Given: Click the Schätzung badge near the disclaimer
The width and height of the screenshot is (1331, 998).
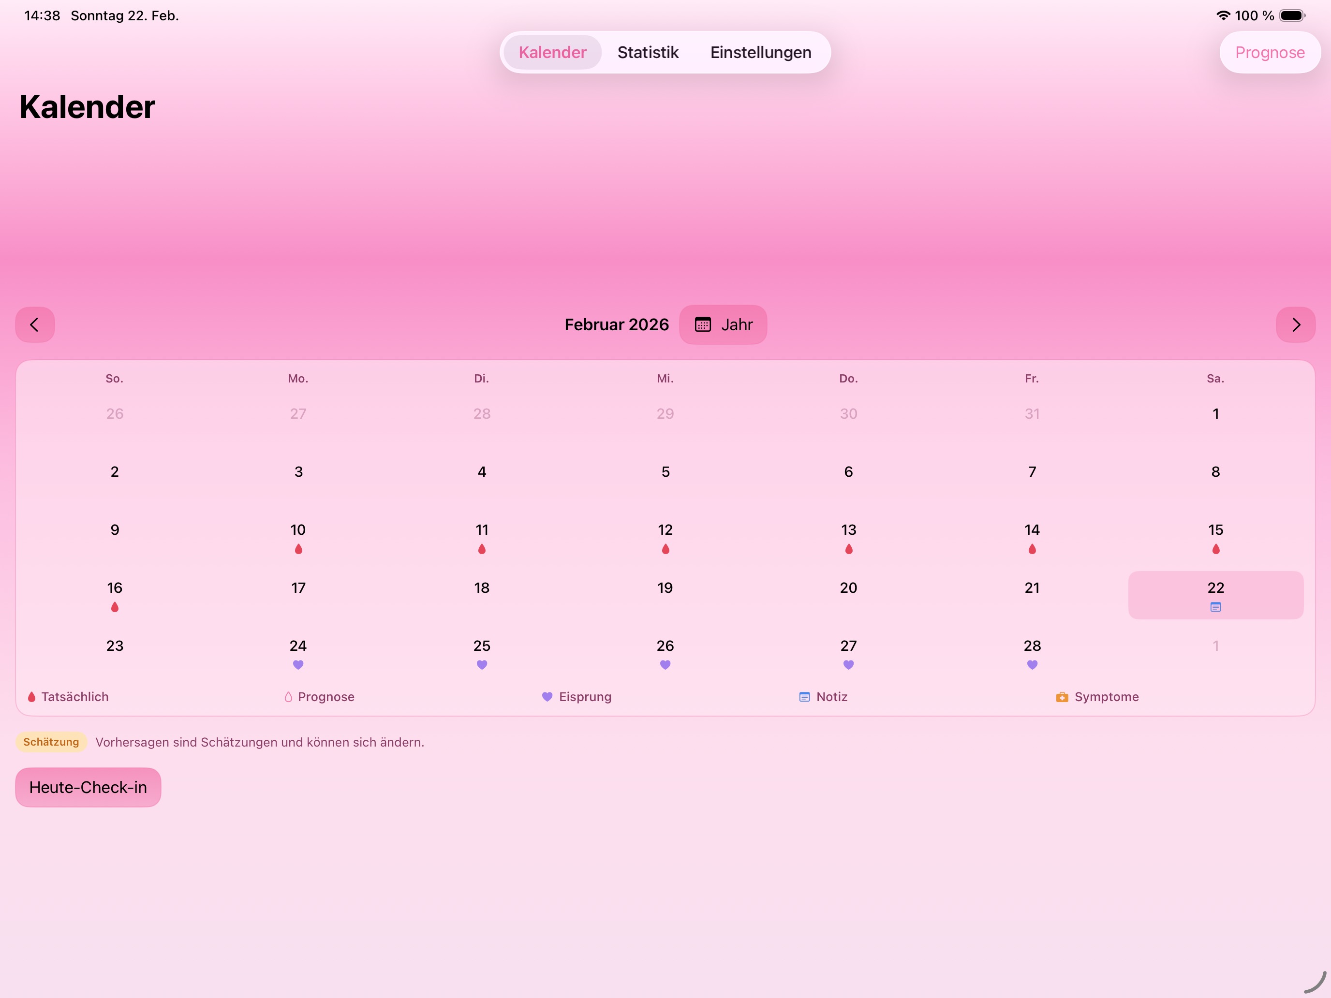Looking at the screenshot, I should (x=51, y=742).
